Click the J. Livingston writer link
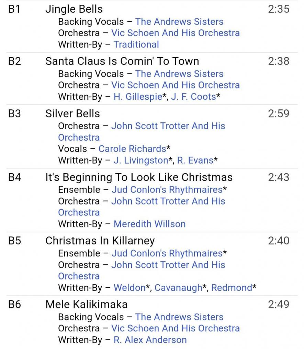Screen dimensions: 304x352 (x=140, y=160)
